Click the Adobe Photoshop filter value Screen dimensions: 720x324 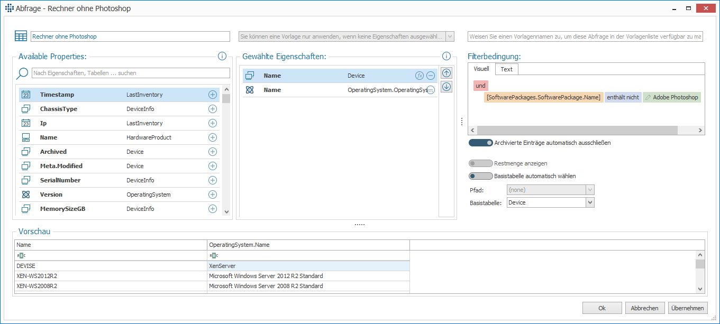click(x=672, y=97)
